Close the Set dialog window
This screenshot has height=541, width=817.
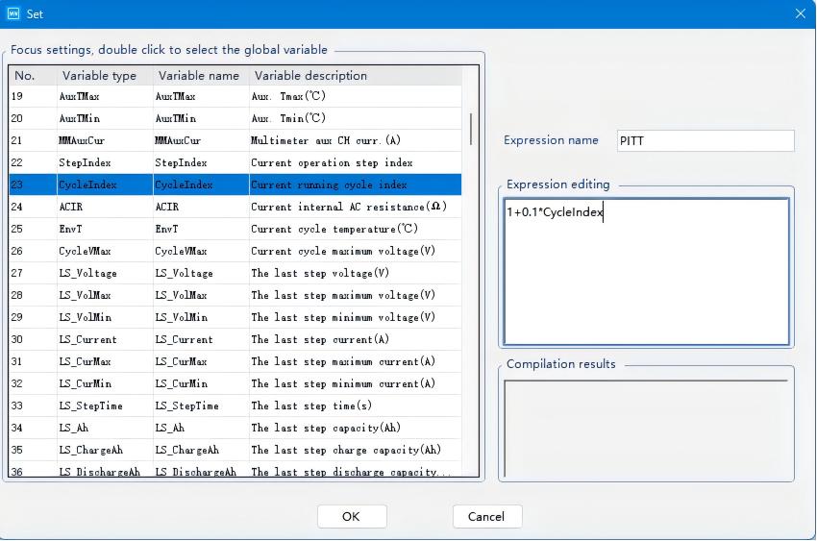tap(801, 13)
